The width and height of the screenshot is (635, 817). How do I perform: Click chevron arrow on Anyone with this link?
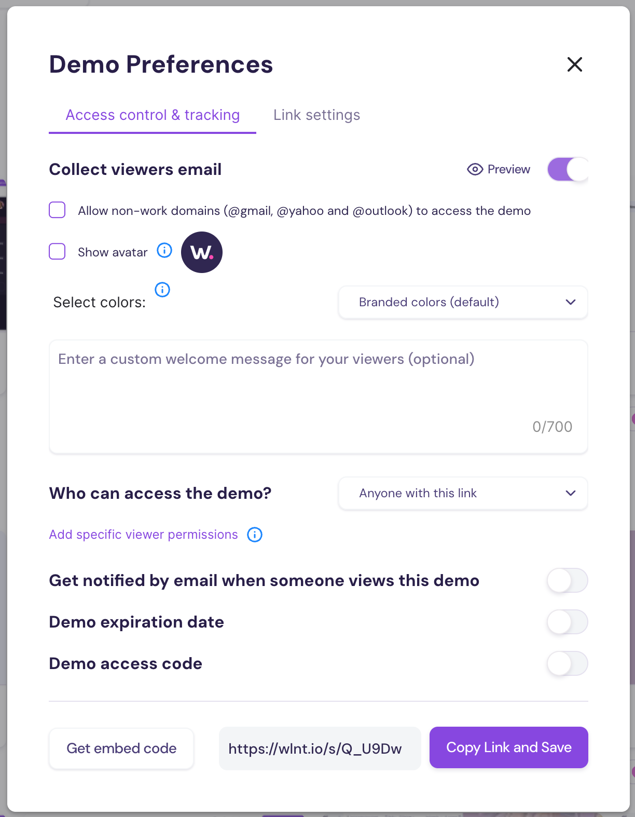click(x=571, y=493)
